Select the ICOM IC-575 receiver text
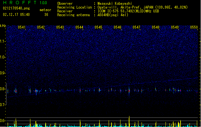This screenshot has height=127, width=201. 128,11
